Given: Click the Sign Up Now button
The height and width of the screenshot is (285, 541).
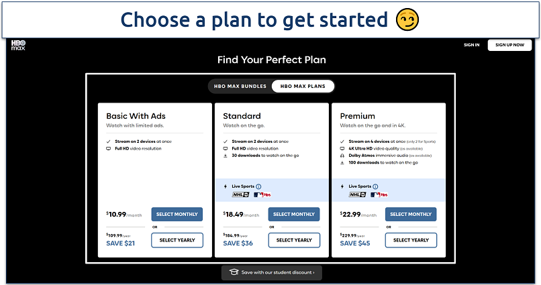Looking at the screenshot, I should pyautogui.click(x=509, y=45).
